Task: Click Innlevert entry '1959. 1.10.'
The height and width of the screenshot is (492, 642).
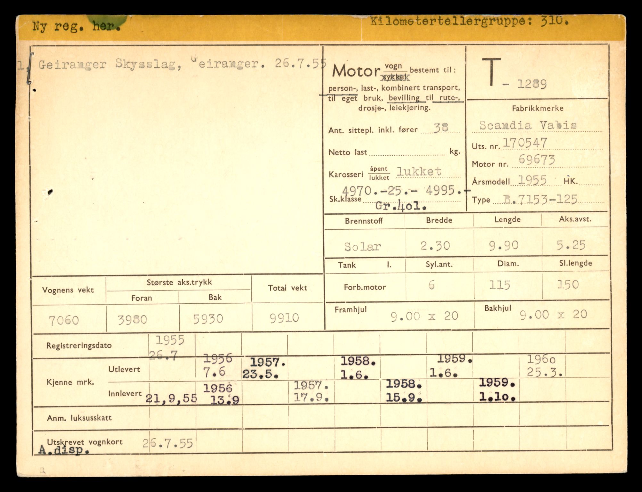Action: click(498, 389)
